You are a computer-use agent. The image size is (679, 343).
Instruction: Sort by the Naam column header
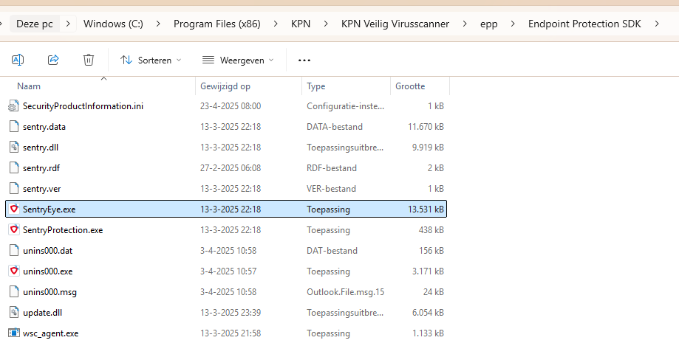pyautogui.click(x=29, y=86)
